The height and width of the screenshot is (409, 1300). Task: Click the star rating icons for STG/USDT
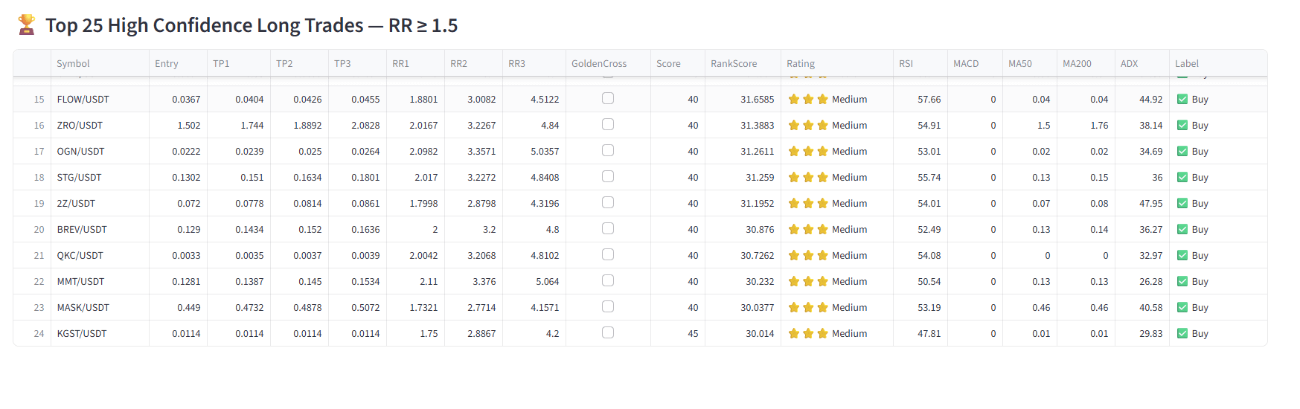(808, 178)
